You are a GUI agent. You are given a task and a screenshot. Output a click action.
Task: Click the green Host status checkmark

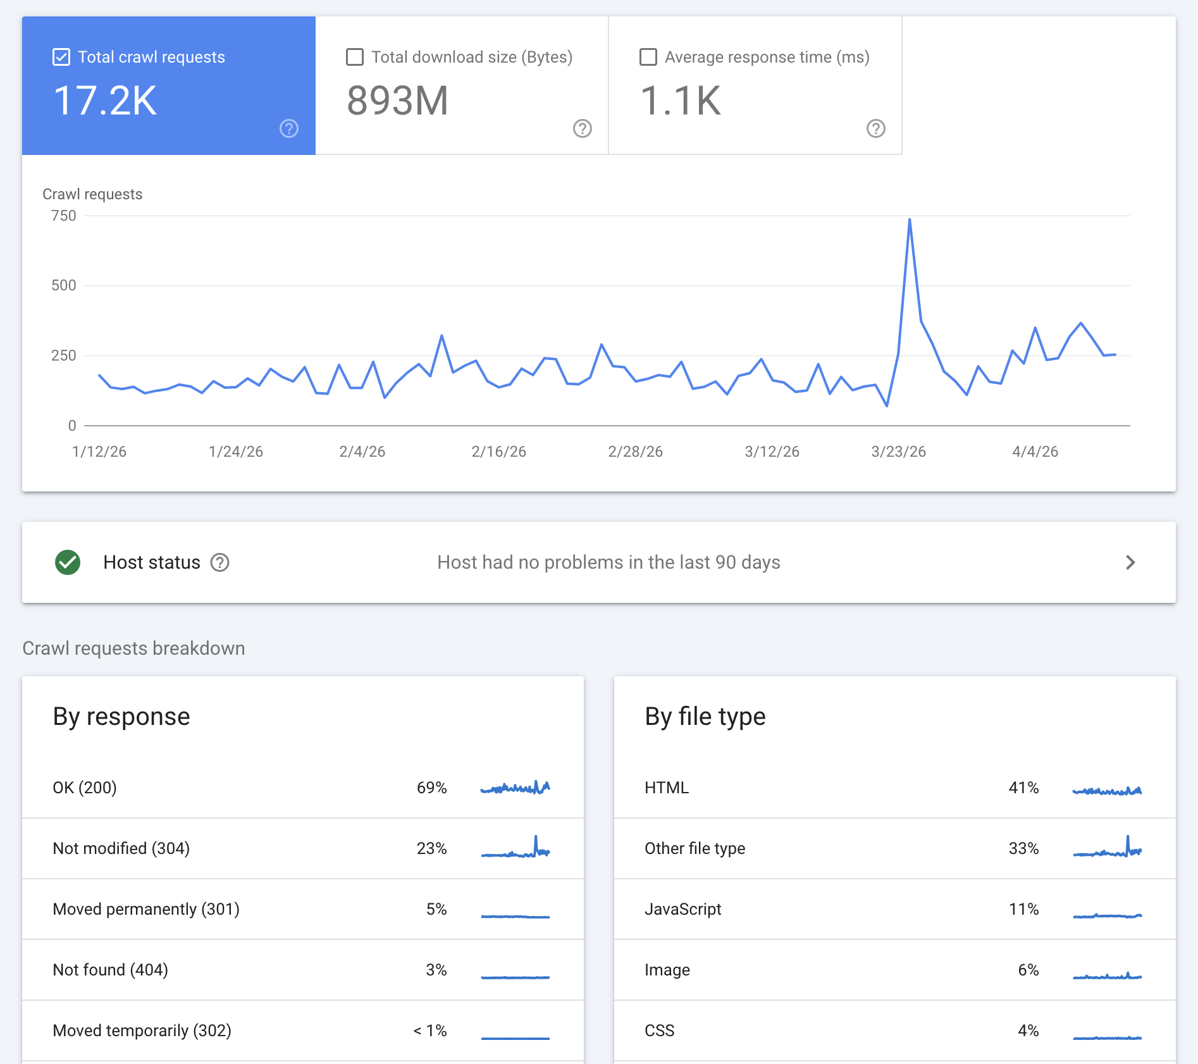click(x=68, y=562)
